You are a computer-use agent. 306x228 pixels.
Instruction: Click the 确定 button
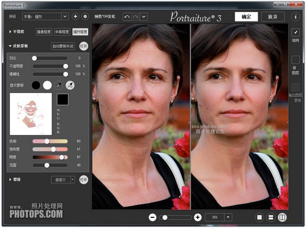tap(246, 16)
